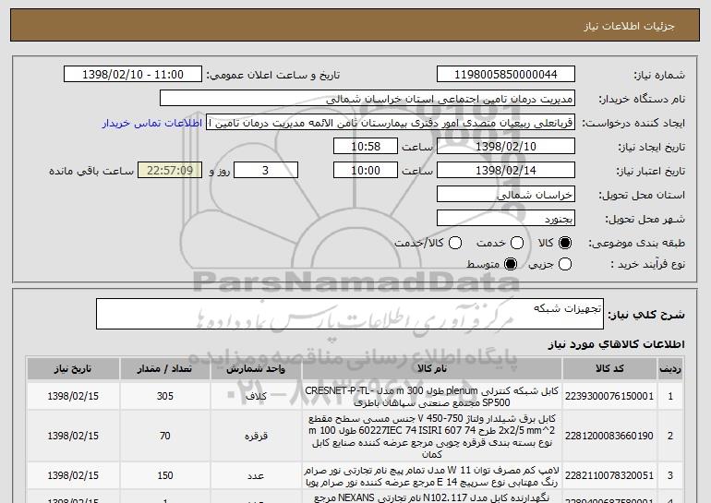
Task: Click the remaining days field showing 3
Action: click(266, 171)
